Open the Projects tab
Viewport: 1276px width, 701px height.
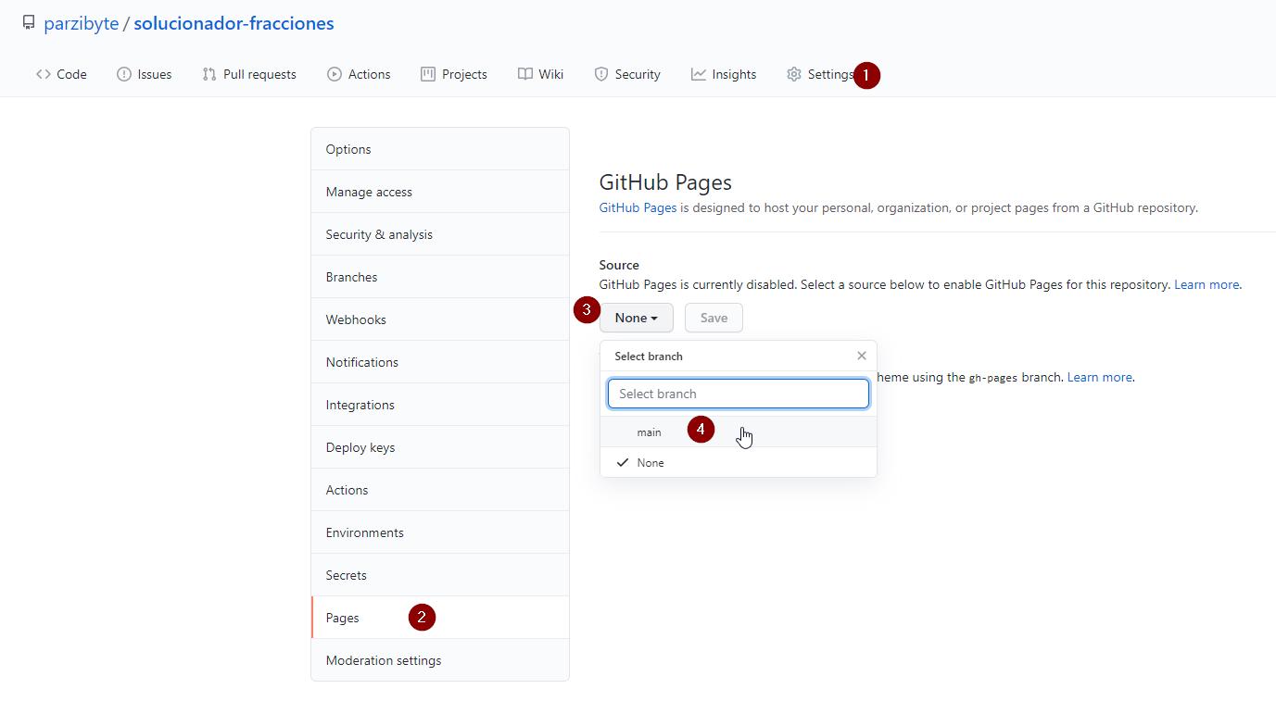454,74
